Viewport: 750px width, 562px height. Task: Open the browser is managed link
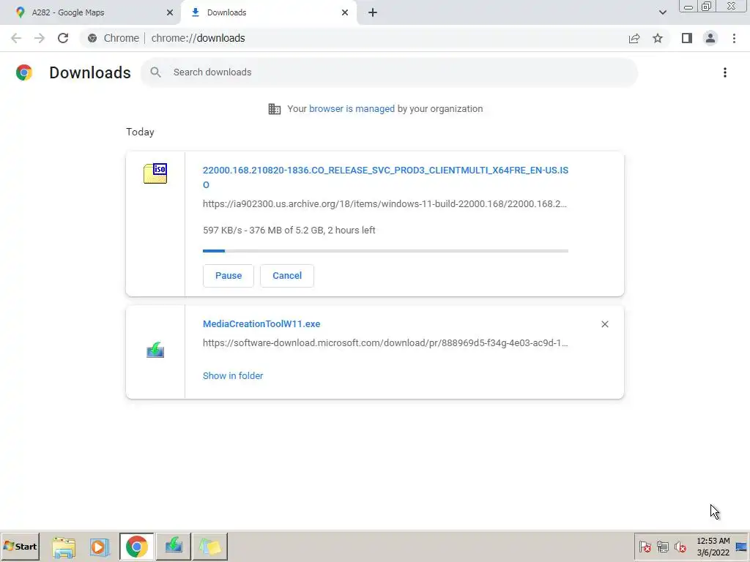click(352, 109)
